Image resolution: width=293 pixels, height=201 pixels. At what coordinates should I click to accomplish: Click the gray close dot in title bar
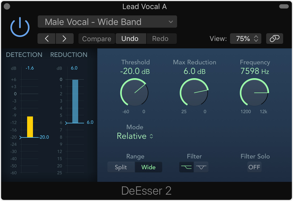click(x=7, y=6)
